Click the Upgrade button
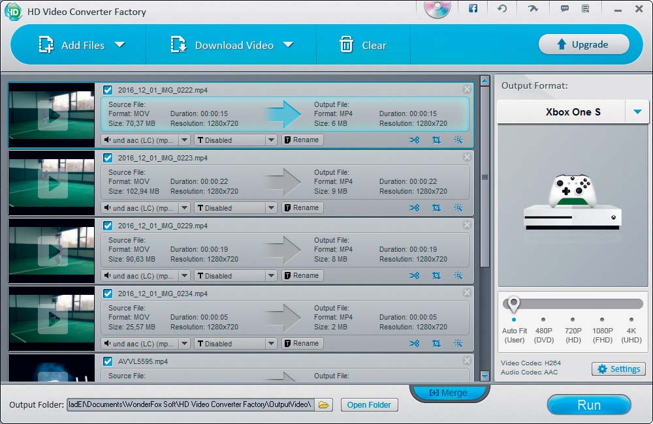653x424 pixels. tap(584, 44)
